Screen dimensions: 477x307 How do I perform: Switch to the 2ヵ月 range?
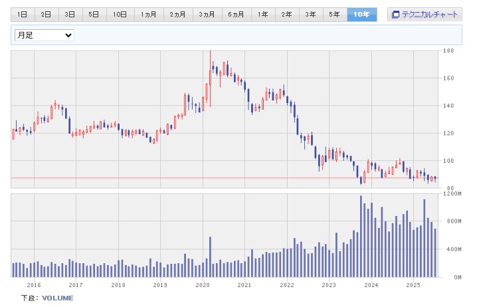point(178,15)
